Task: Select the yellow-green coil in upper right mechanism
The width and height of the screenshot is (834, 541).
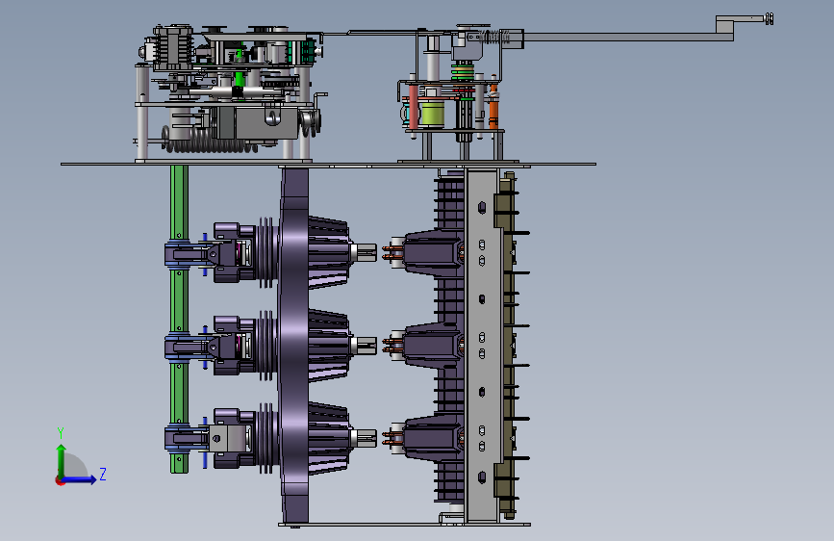Action: (x=433, y=114)
